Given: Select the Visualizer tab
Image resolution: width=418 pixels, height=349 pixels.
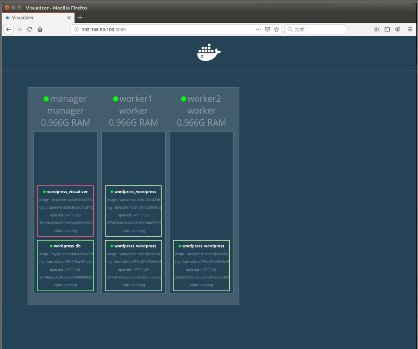Looking at the screenshot, I should [38, 17].
